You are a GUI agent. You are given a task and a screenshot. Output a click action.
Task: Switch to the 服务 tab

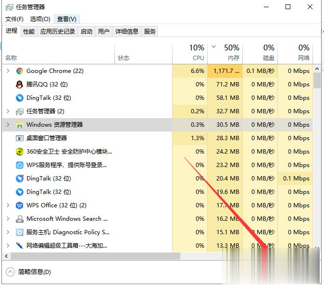pyautogui.click(x=150, y=32)
